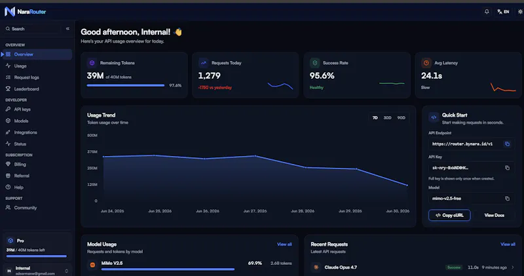The width and height of the screenshot is (524, 276).
Task: Click the API Endpoint field
Action: pos(472,144)
